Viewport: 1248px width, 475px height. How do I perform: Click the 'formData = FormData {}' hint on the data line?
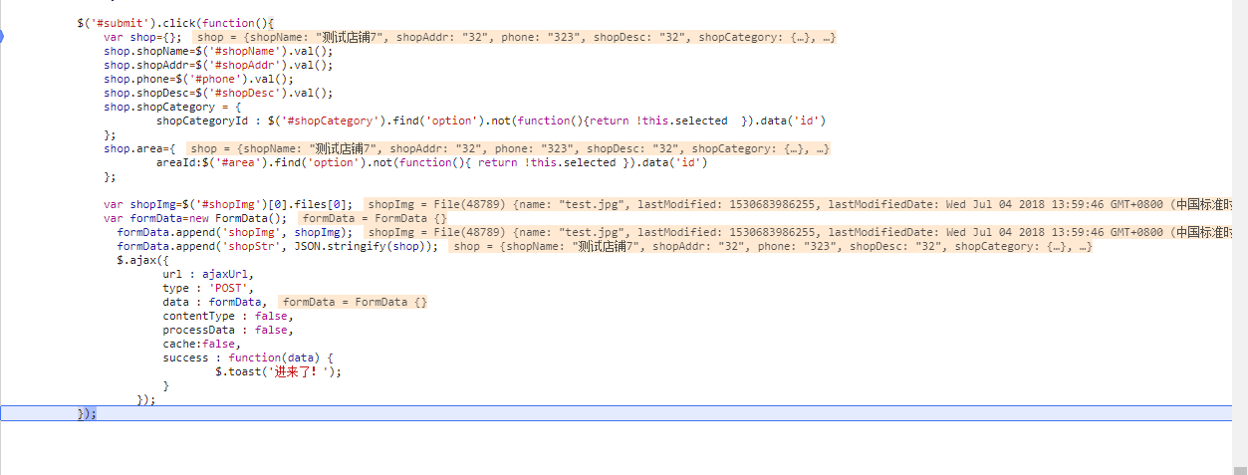tap(355, 302)
